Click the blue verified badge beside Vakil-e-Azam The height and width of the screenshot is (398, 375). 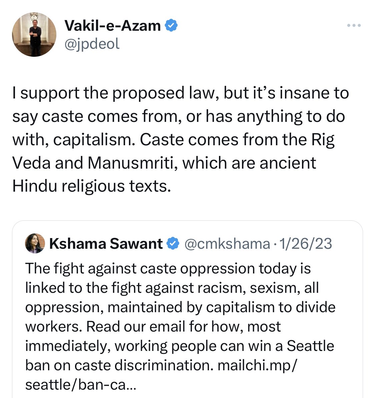click(x=171, y=26)
